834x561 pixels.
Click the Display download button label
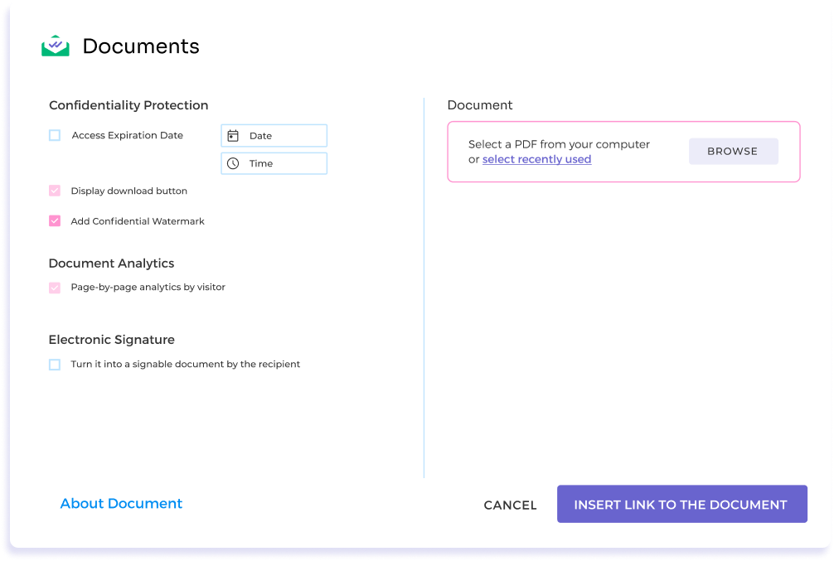point(129,191)
